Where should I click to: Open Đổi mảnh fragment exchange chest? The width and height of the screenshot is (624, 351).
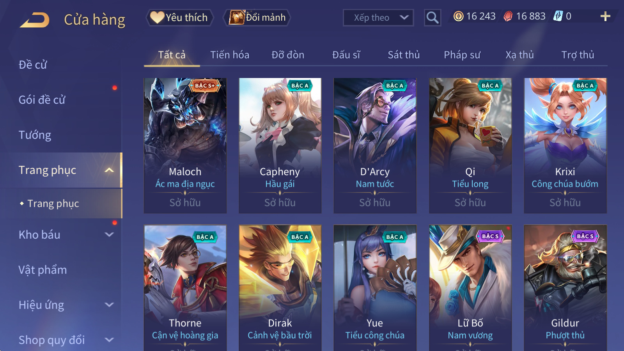pos(257,18)
